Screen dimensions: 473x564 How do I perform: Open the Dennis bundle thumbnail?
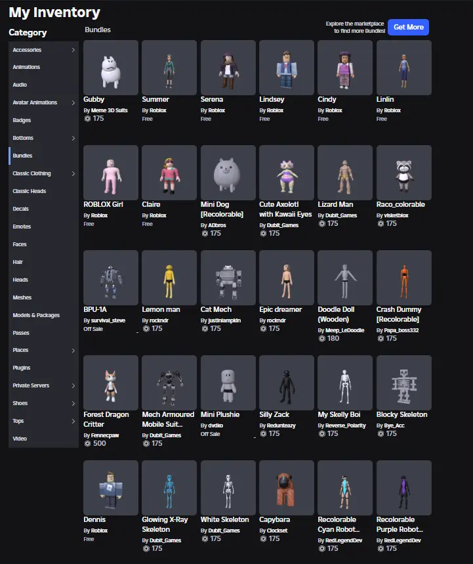coord(111,488)
